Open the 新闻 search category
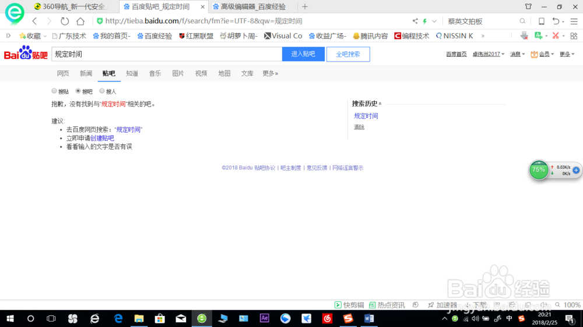 [86, 73]
